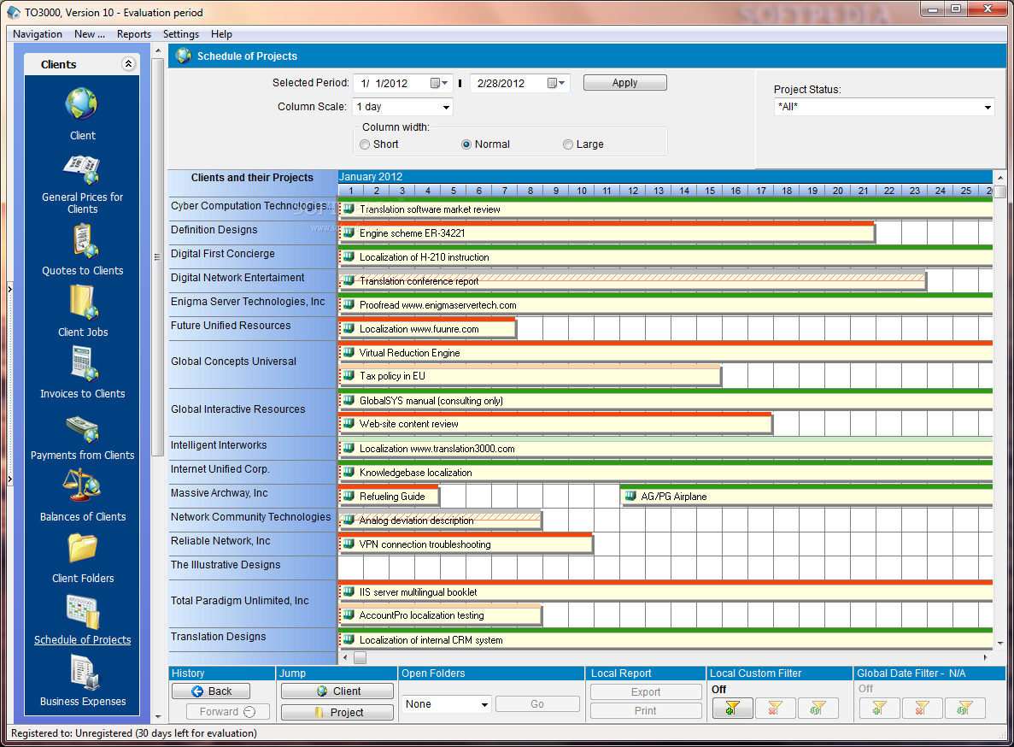Click Local Custom Filter add-filter funnel icon
1014x747 pixels.
click(733, 709)
